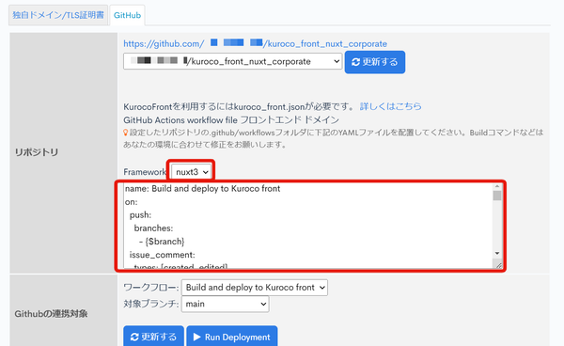This screenshot has height=346, width=564.
Task: Click the 'GitHub Actions workflow file' heading text
Action: pos(180,119)
